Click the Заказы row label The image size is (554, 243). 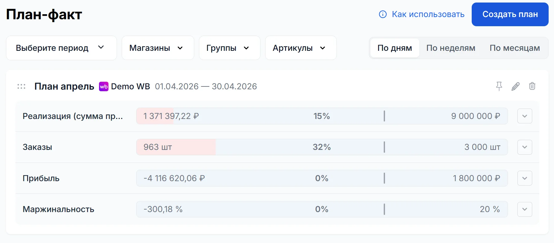[x=38, y=147]
